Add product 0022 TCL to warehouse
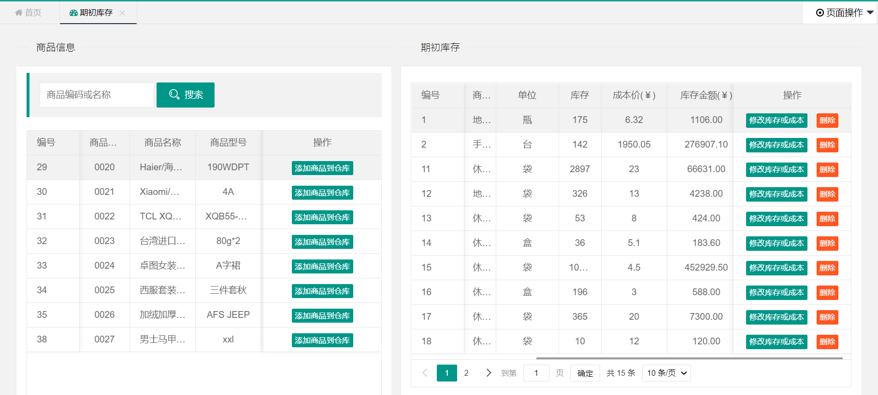 tap(322, 217)
